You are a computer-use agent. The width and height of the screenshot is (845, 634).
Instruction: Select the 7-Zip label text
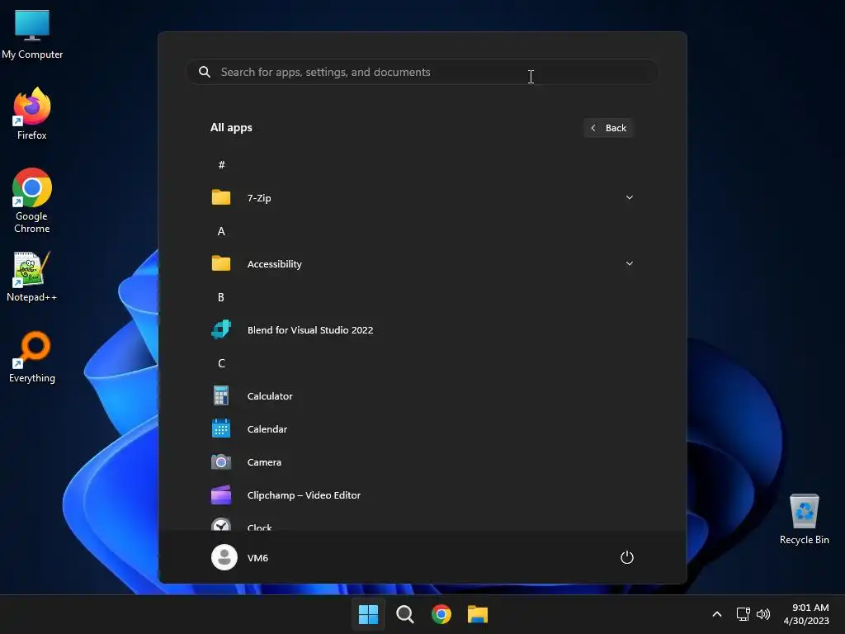point(259,198)
